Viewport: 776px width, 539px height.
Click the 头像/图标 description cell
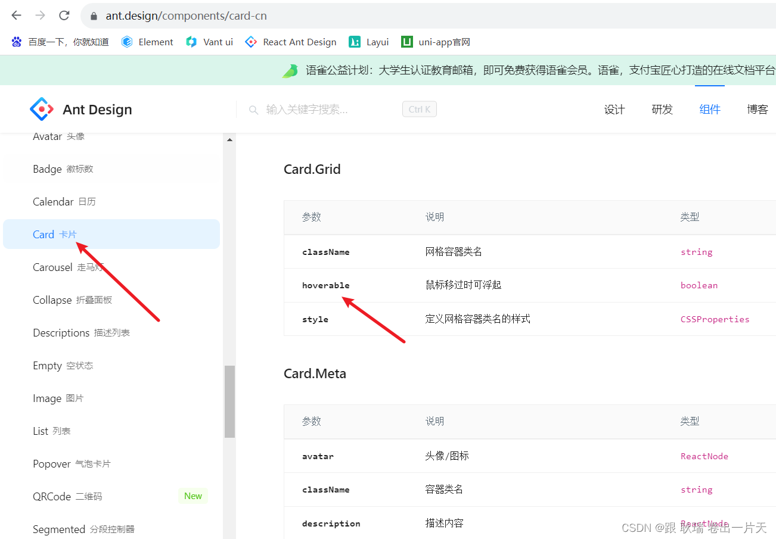tap(447, 456)
